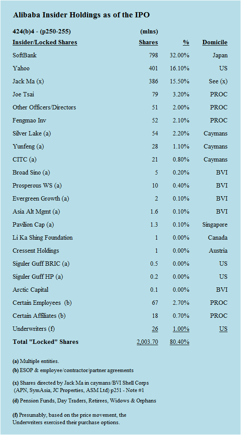This screenshot has height=435, width=241.
Task: Select the 424(b)4 - (p250-255) reference
Action: pos(42,32)
